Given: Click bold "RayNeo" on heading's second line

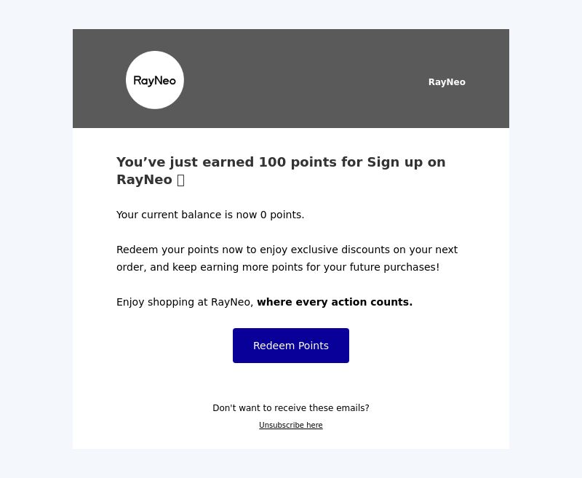Looking at the screenshot, I should 144,180.
